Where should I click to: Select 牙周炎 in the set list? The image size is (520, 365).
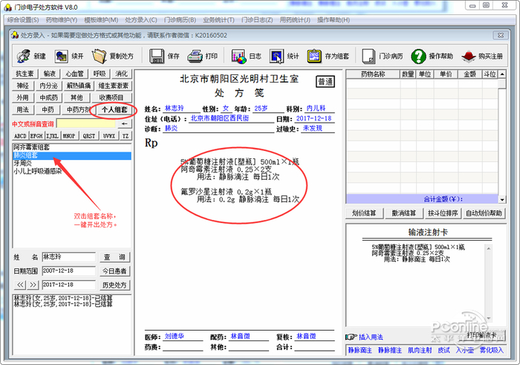[x=24, y=164]
